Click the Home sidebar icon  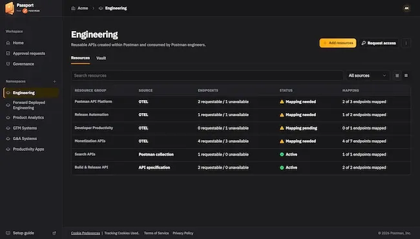pos(8,43)
